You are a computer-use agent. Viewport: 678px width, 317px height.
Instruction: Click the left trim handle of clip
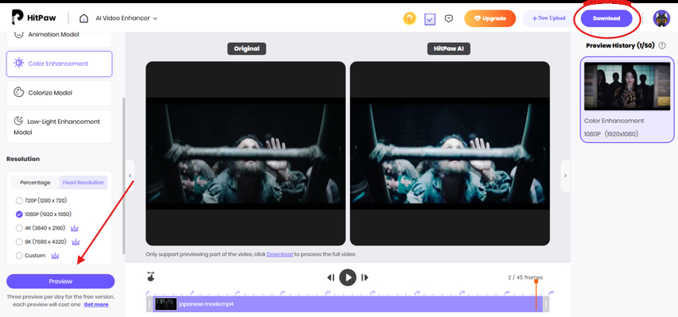pyautogui.click(x=149, y=304)
